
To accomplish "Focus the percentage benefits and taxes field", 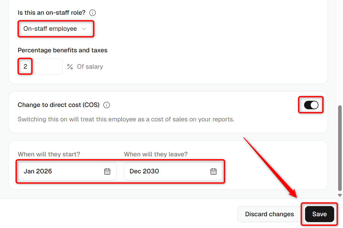I will [40, 66].
